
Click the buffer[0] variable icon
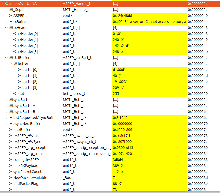[x=20, y=70]
